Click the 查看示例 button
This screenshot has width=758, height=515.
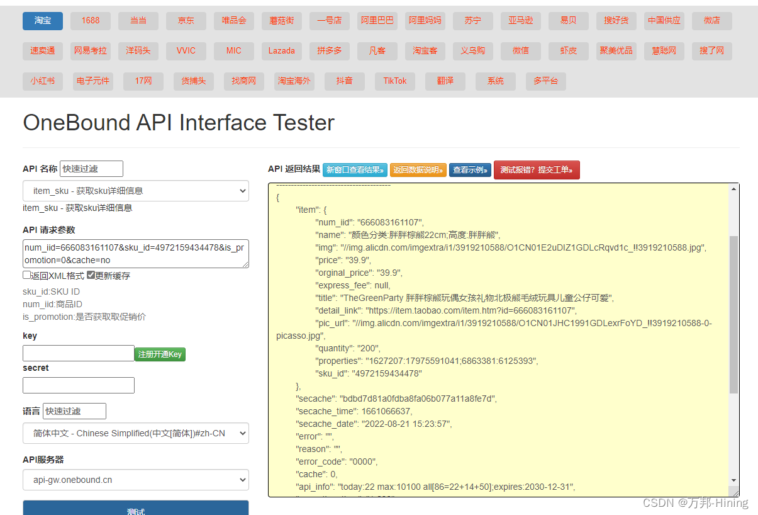click(x=469, y=169)
